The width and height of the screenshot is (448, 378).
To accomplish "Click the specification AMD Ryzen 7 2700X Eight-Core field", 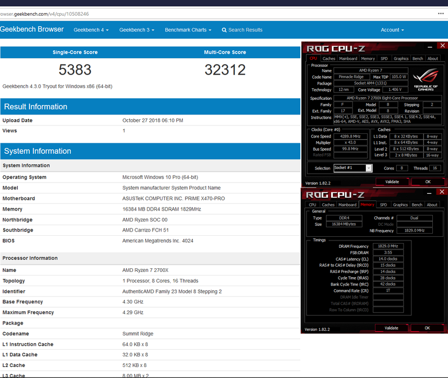I will (x=388, y=98).
